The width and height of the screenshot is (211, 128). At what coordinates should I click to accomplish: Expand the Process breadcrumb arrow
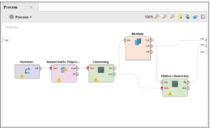tap(31, 17)
